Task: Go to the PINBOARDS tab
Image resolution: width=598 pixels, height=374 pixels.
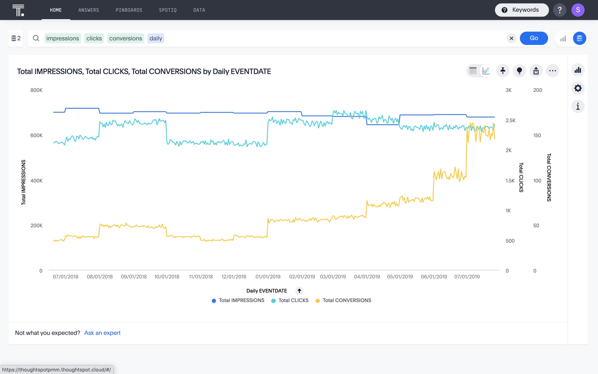Action: [x=129, y=10]
